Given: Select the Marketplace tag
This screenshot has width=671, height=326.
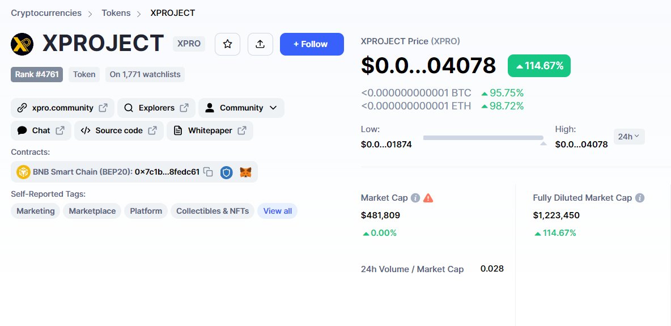Looking at the screenshot, I should point(92,211).
